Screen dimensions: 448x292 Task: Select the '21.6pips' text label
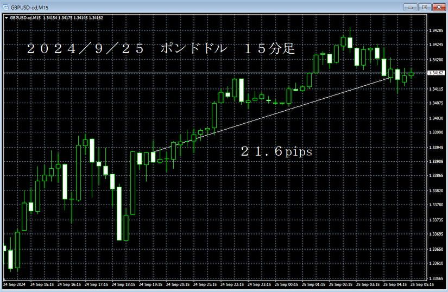pyautogui.click(x=276, y=151)
